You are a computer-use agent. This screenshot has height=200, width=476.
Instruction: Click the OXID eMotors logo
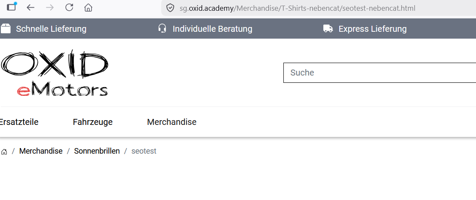pos(55,73)
